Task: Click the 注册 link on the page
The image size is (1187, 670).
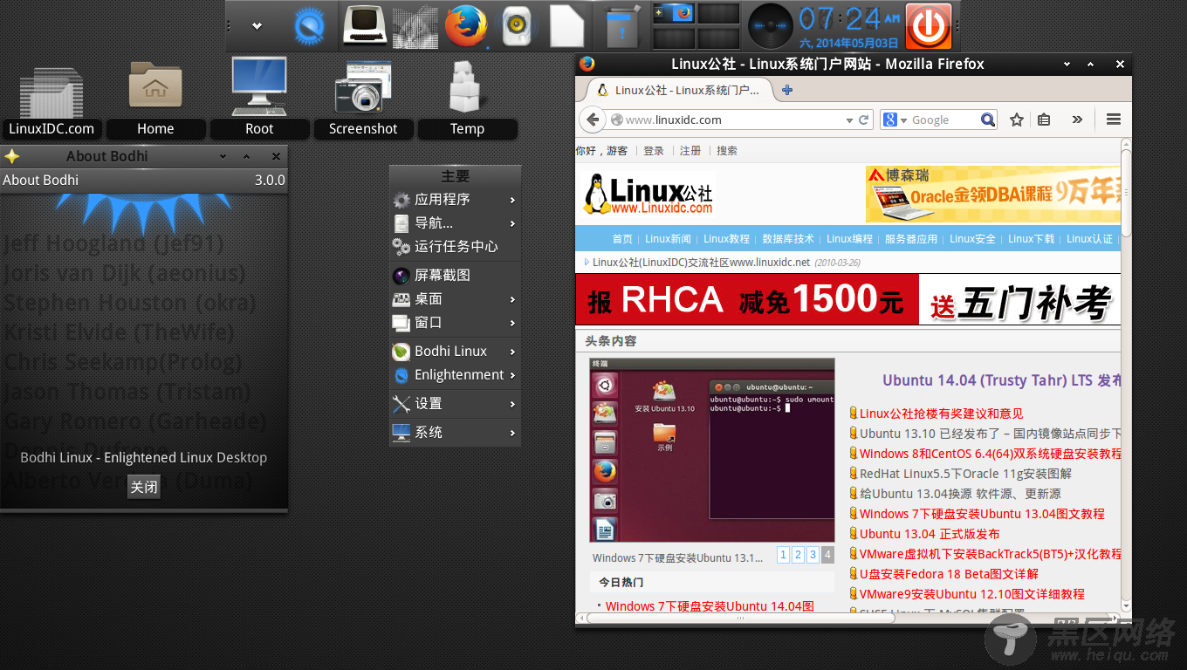Action: (690, 151)
